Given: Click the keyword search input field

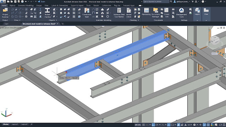Looking at the screenshot, I should [156, 1].
